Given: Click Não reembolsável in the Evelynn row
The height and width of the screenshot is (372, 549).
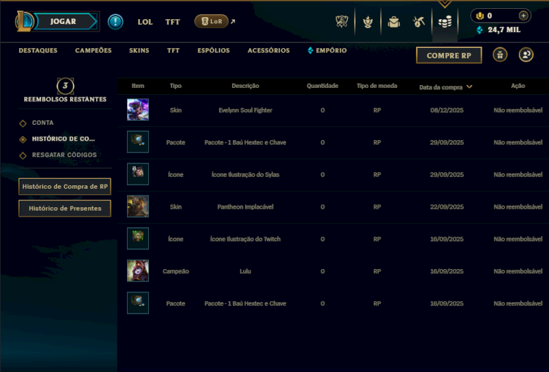Looking at the screenshot, I should [518, 111].
